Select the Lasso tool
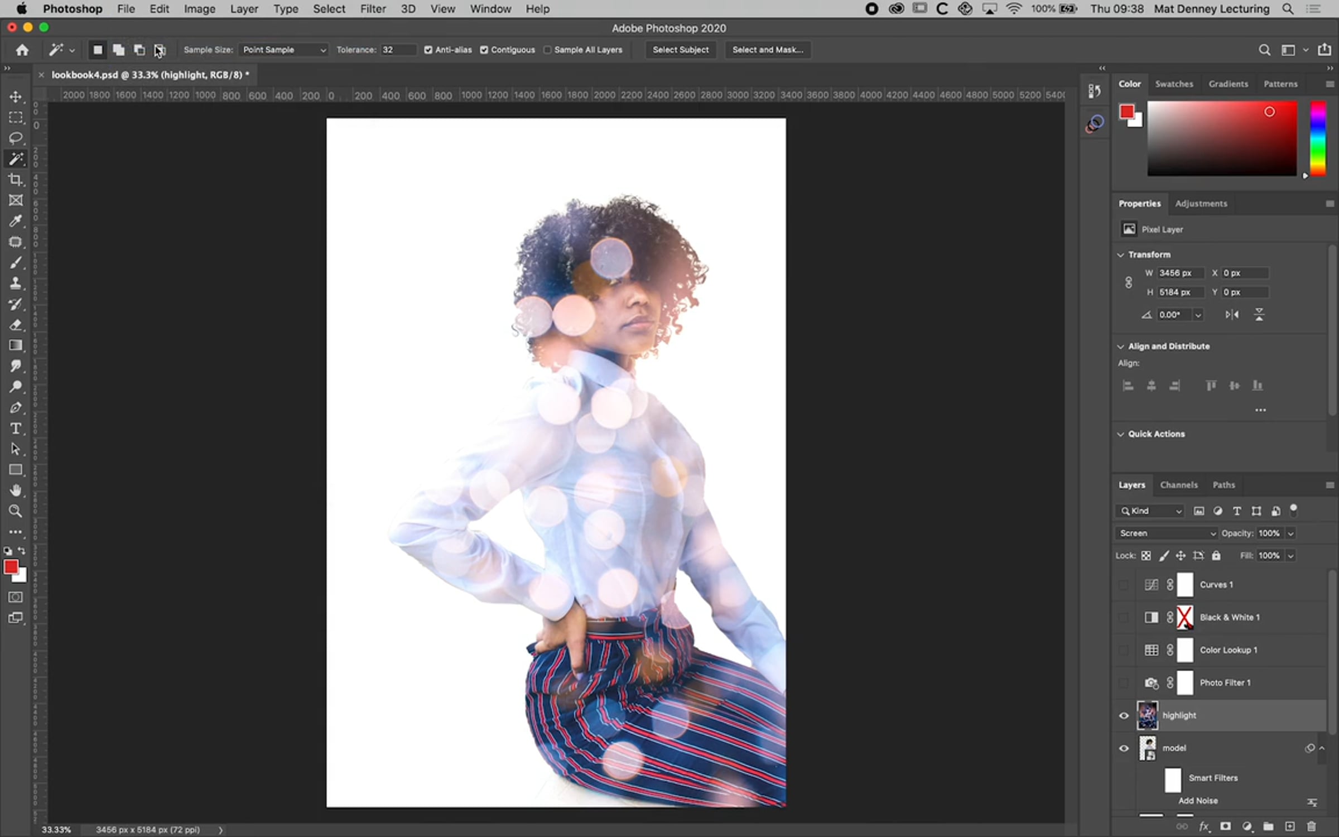Screen dimensions: 1339x837 16,138
